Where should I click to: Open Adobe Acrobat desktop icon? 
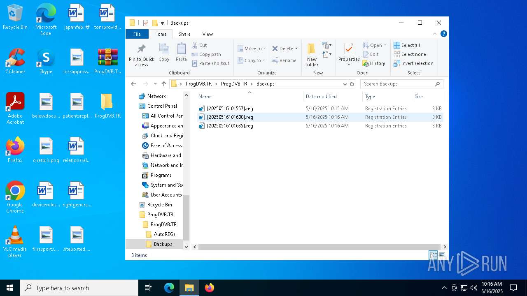[15, 109]
